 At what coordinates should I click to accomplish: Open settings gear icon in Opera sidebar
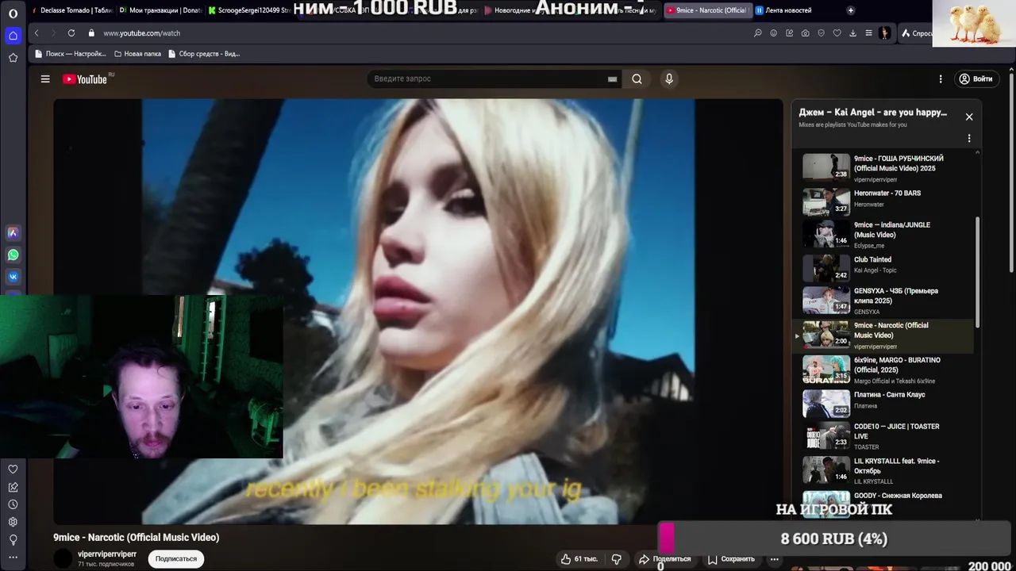(x=13, y=522)
